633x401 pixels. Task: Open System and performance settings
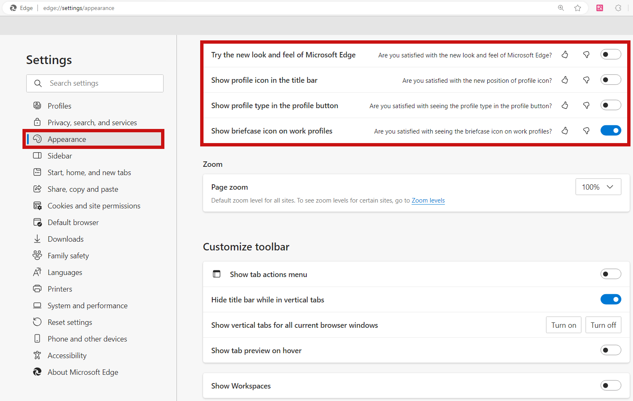[x=87, y=305]
